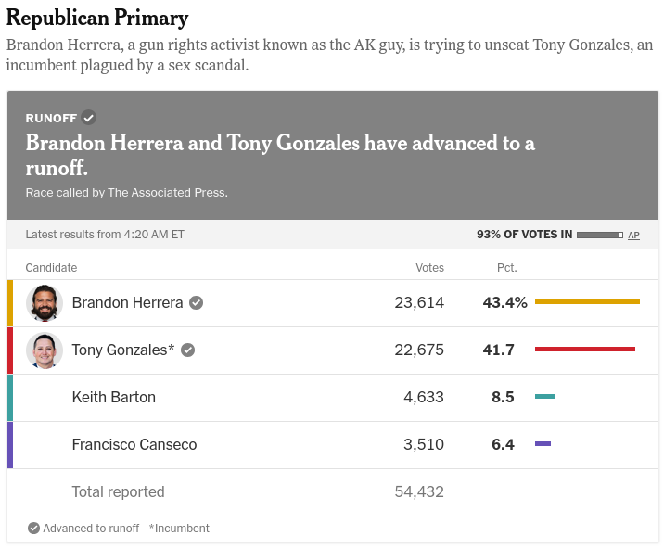Click Francisco Canseco's purple percentage bar
Image resolution: width=664 pixels, height=548 pixels.
(x=543, y=444)
